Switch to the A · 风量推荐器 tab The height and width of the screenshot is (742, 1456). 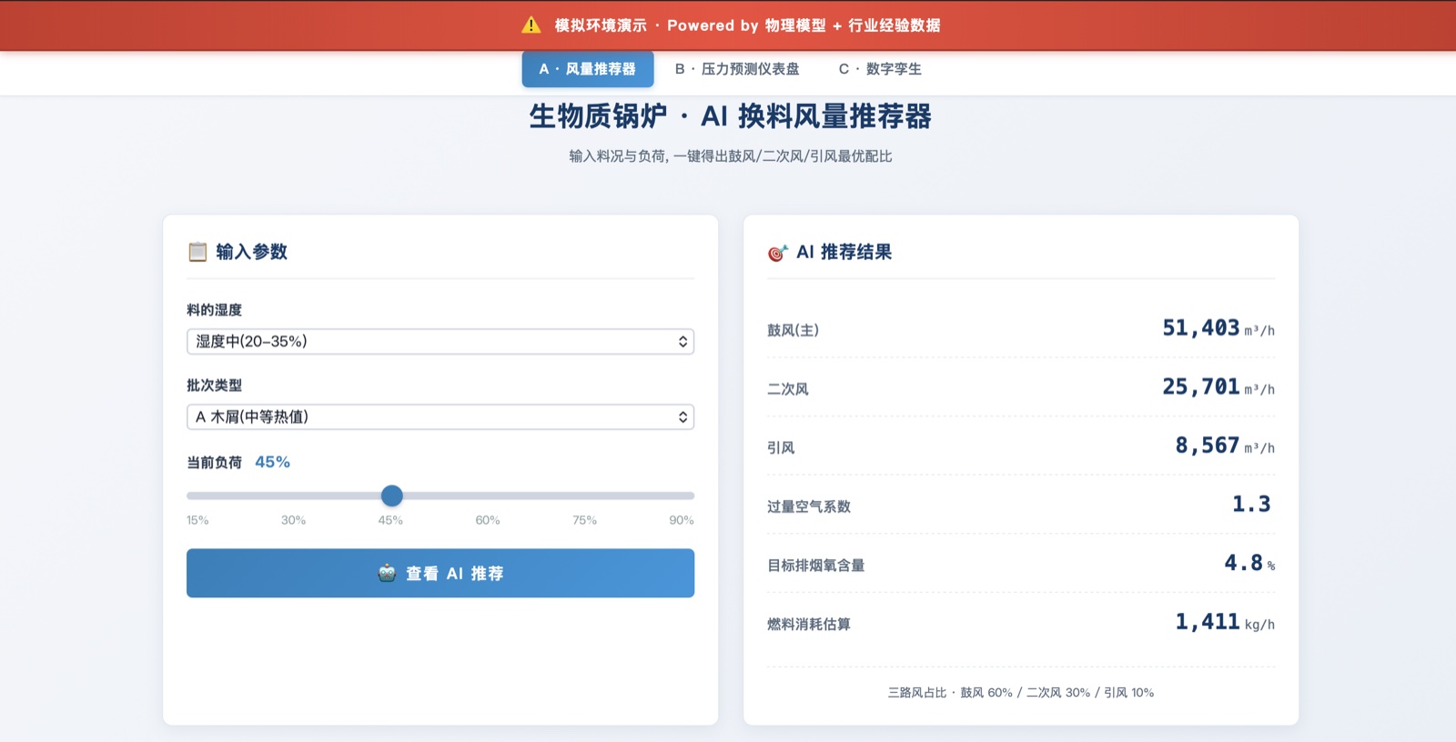(588, 69)
